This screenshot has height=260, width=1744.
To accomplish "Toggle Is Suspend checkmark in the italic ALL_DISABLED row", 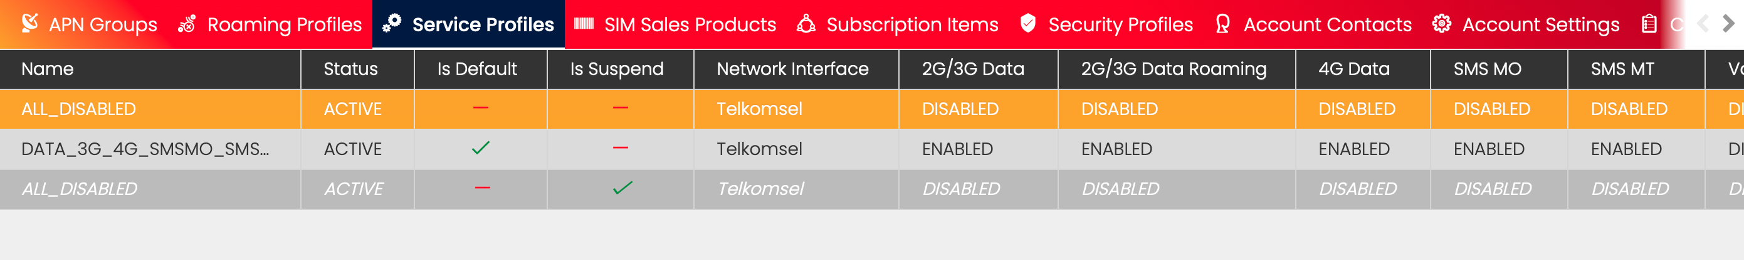I will click(622, 187).
